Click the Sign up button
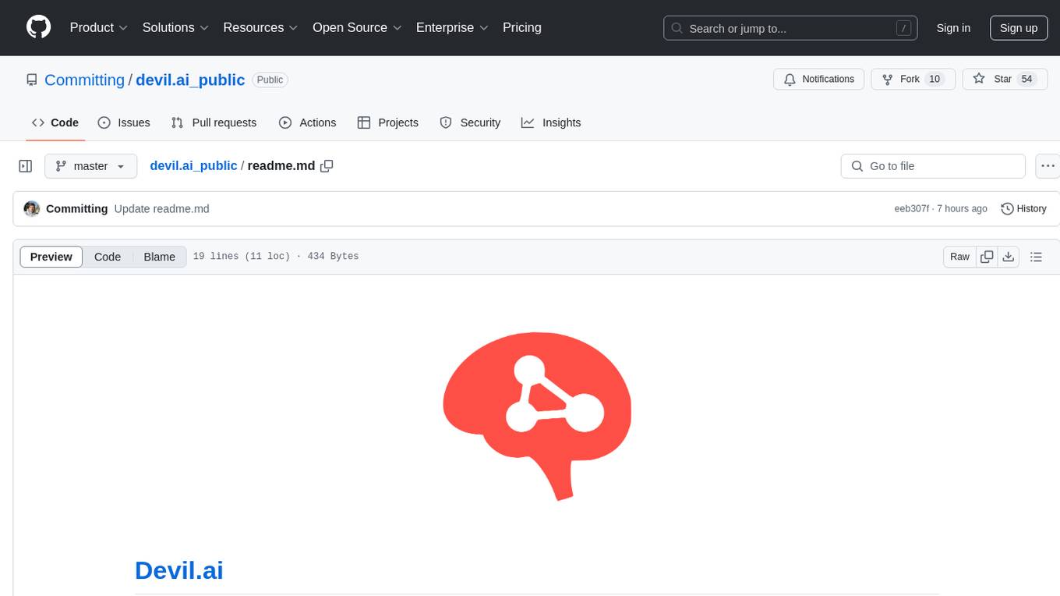Screen dimensions: 1060x596 pos(1019,28)
